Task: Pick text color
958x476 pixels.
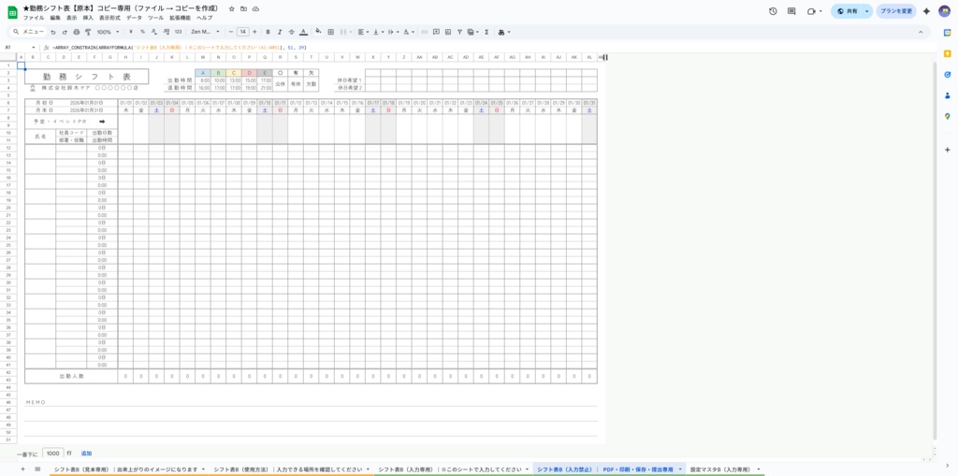Action: [x=304, y=32]
